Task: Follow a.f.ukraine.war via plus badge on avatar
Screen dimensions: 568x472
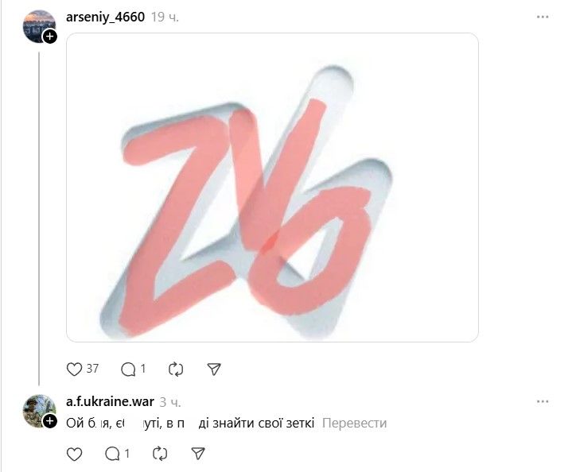Action: click(x=50, y=421)
